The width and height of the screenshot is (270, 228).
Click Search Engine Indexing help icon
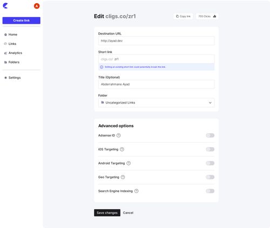(x=137, y=191)
